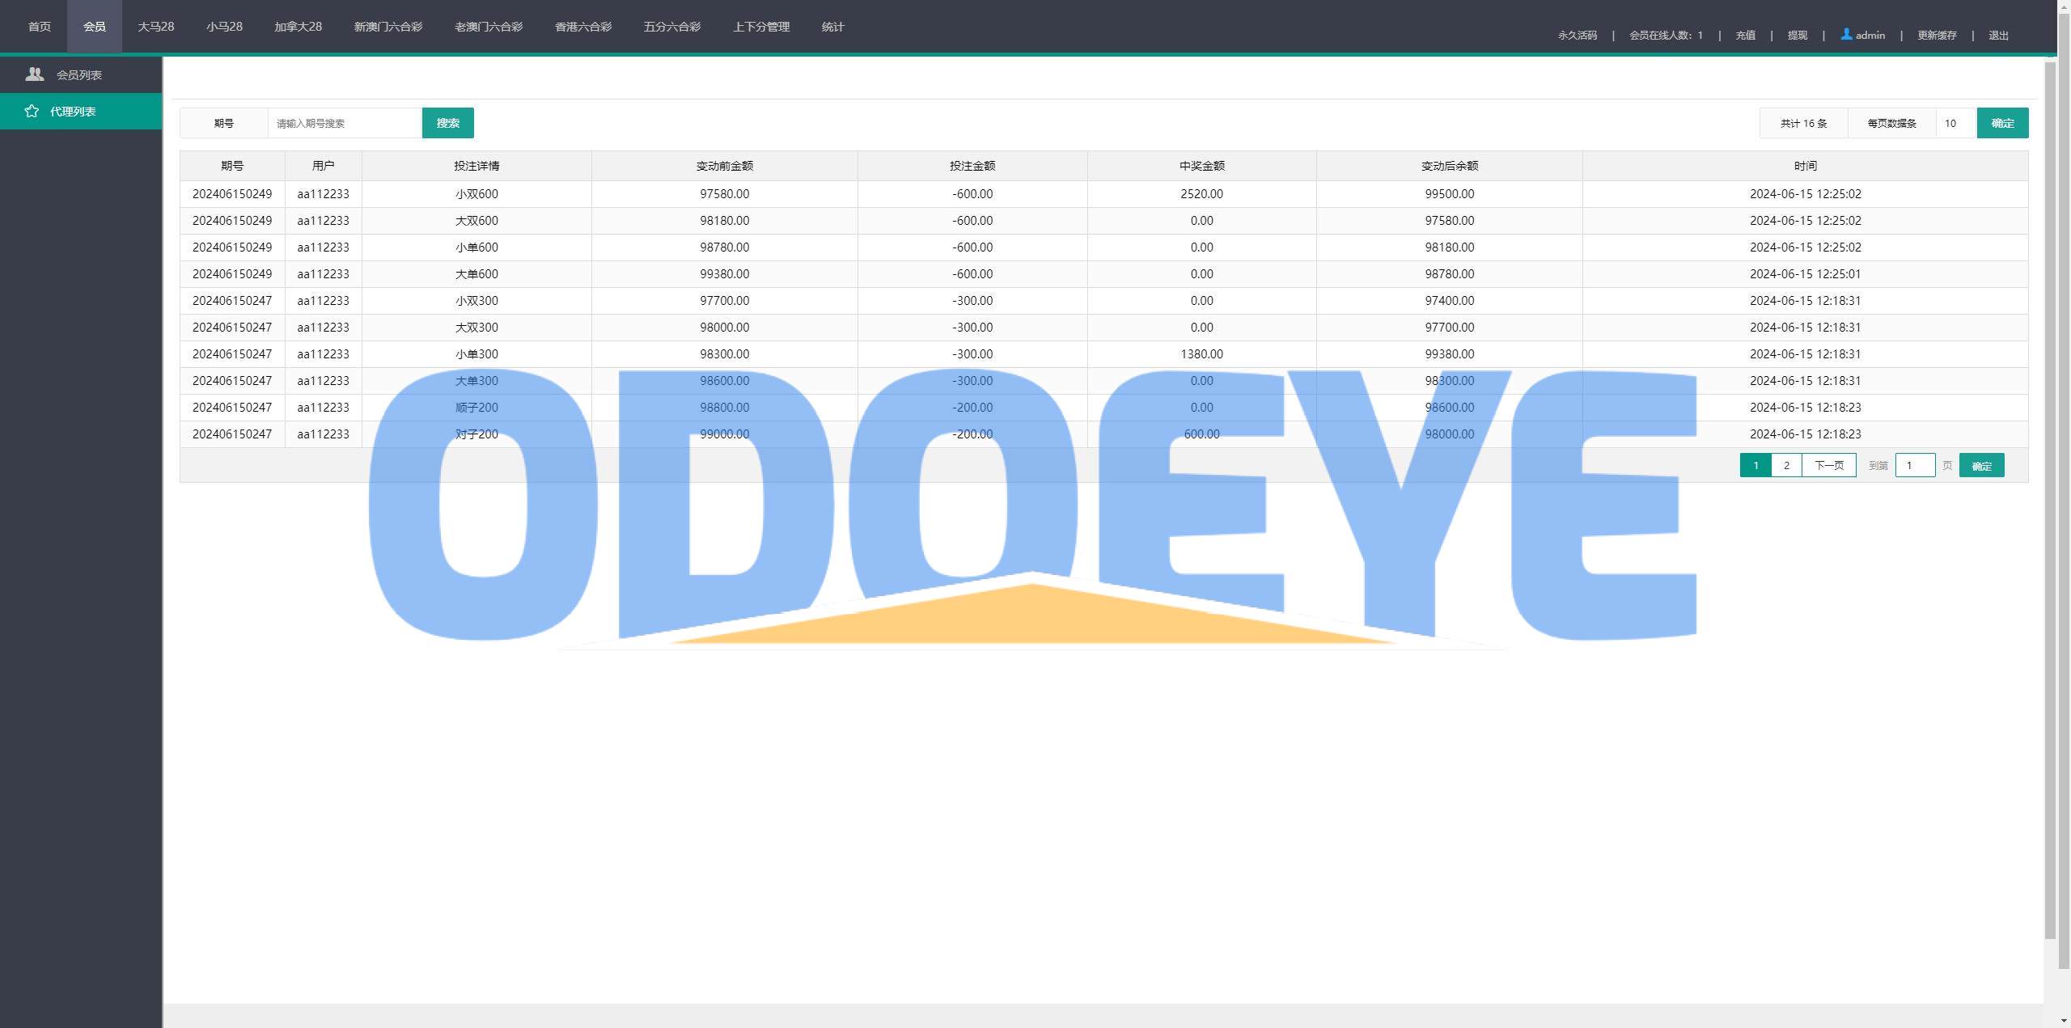The height and width of the screenshot is (1028, 2071).
Task: Switch to the 会员 tab
Action: [95, 27]
